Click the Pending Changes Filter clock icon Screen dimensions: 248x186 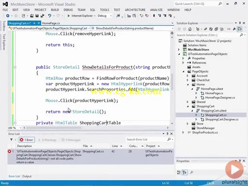tap(198, 29)
